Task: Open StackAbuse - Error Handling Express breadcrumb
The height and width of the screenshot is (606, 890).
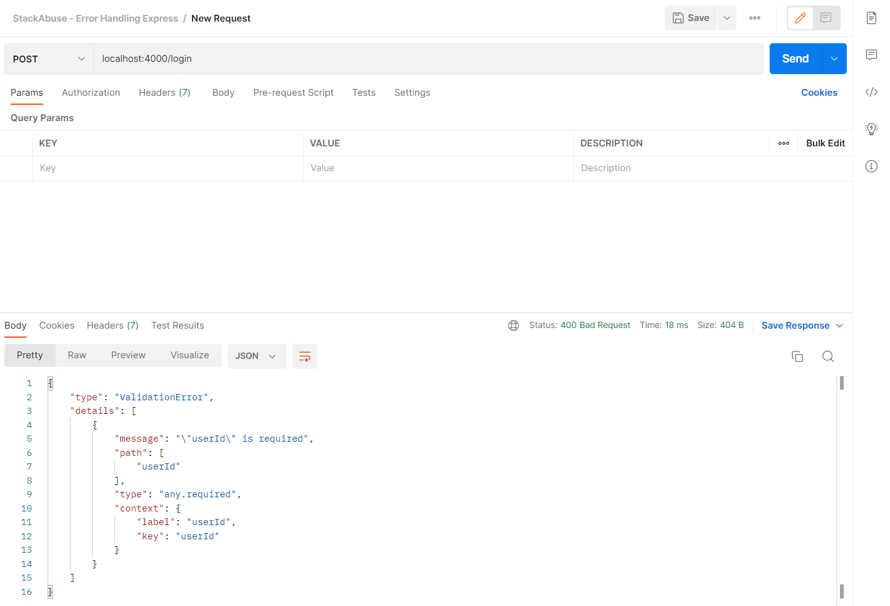Action: [96, 19]
